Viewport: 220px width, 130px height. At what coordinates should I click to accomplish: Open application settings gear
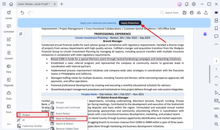pos(194,4)
